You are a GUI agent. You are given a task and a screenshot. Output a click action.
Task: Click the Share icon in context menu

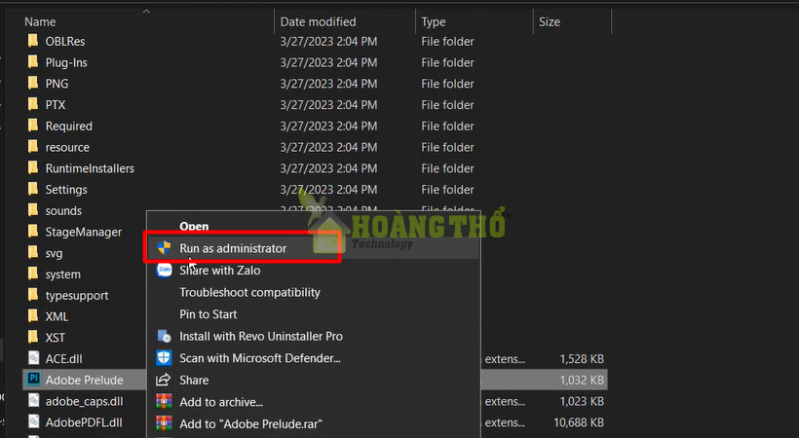[x=163, y=380]
